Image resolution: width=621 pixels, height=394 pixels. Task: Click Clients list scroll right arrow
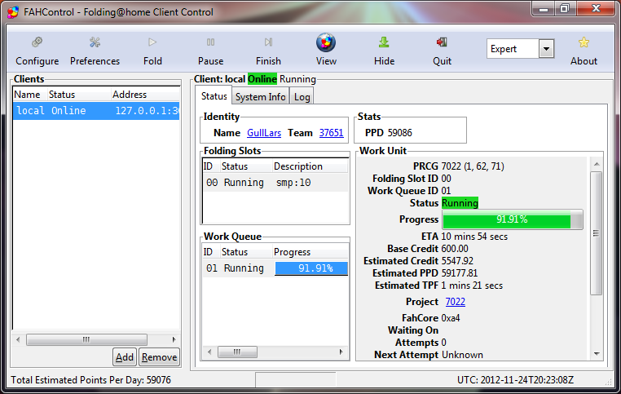(x=174, y=339)
